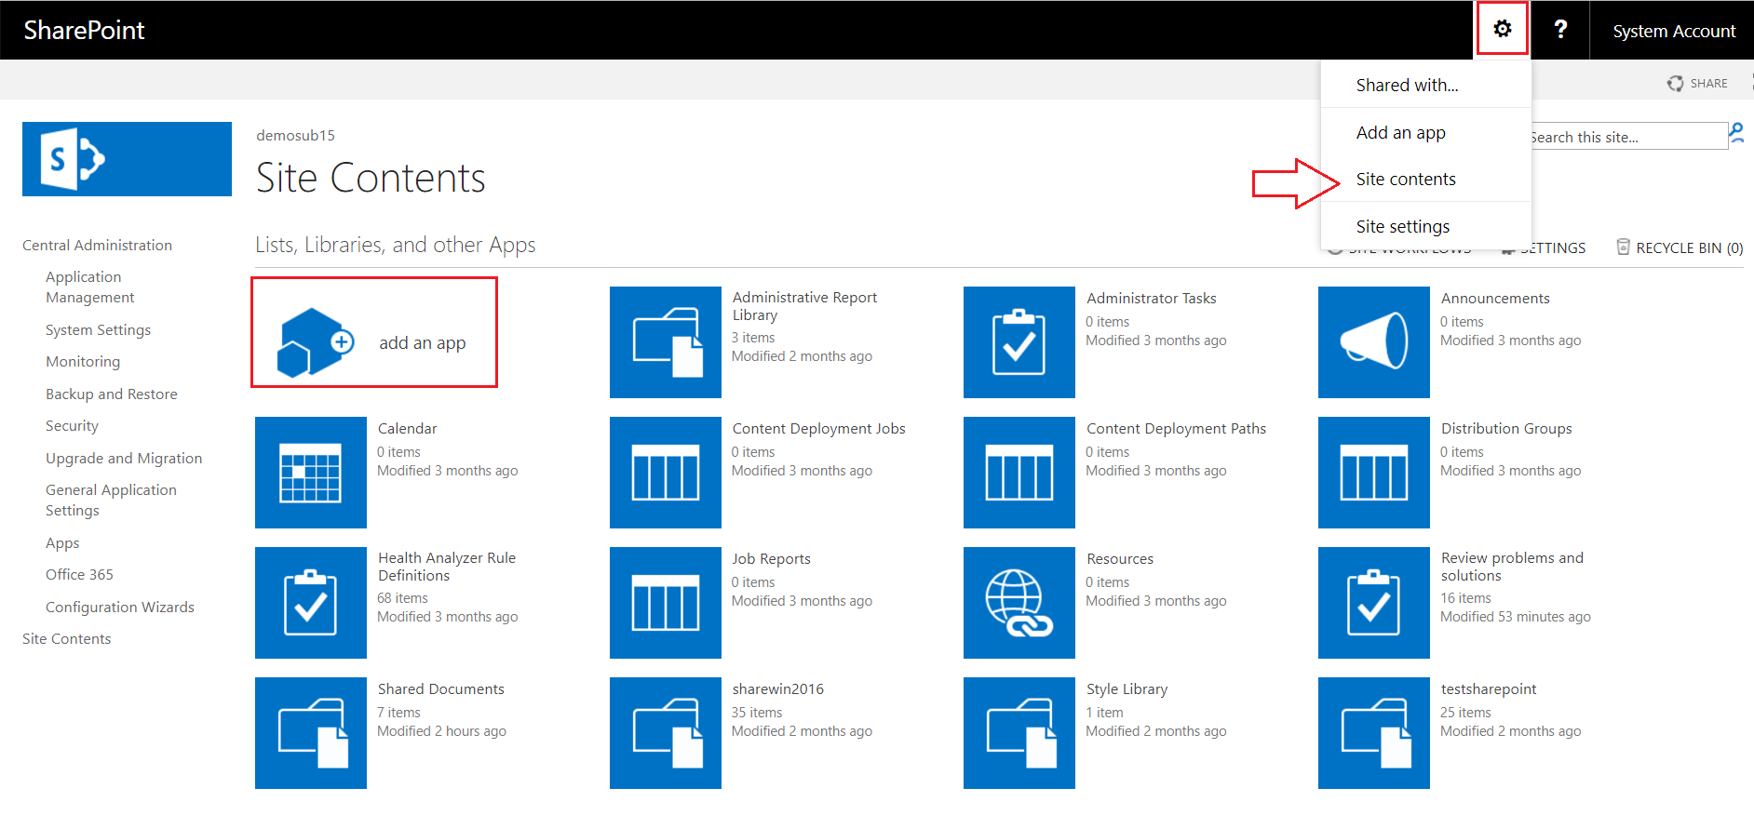Click the SHARE button label
The image size is (1754, 815).
[x=1708, y=84]
